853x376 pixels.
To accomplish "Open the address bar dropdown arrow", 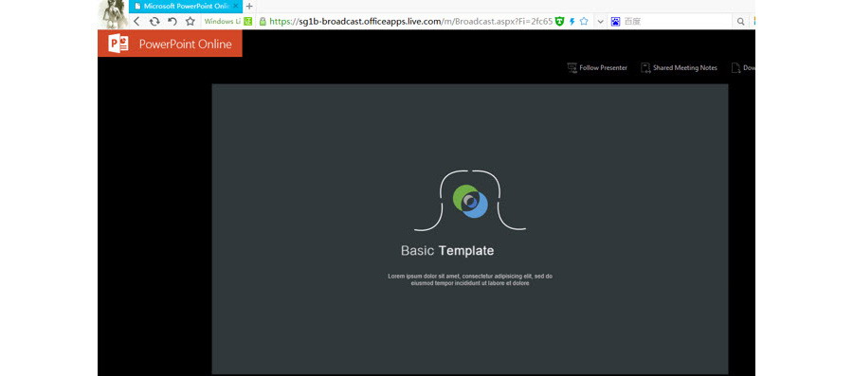I will click(601, 21).
